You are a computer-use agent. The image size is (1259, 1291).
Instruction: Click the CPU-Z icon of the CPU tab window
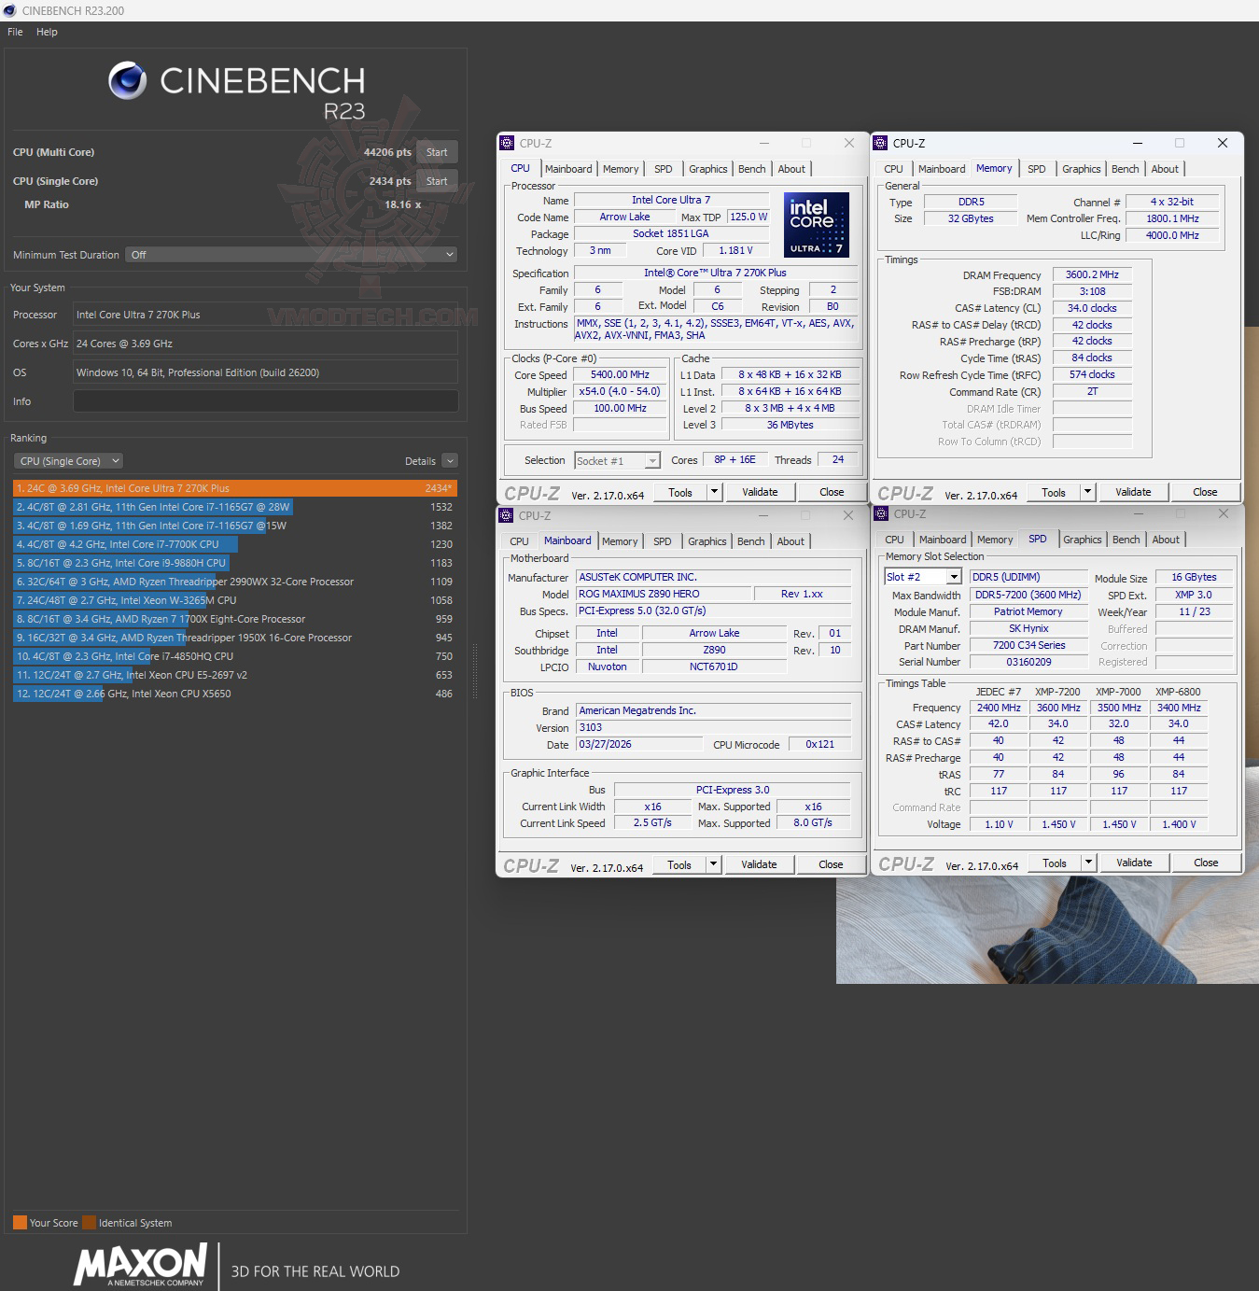click(x=507, y=143)
